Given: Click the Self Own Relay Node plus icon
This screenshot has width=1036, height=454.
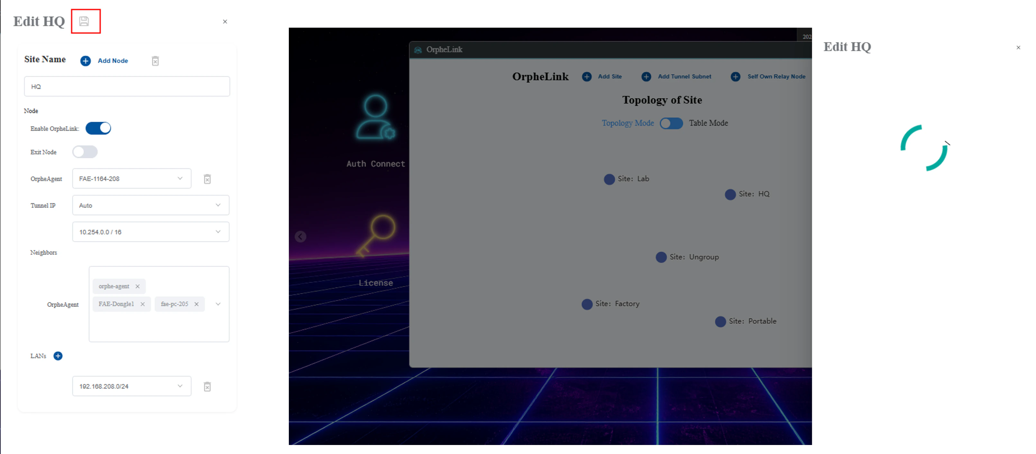Looking at the screenshot, I should point(736,77).
